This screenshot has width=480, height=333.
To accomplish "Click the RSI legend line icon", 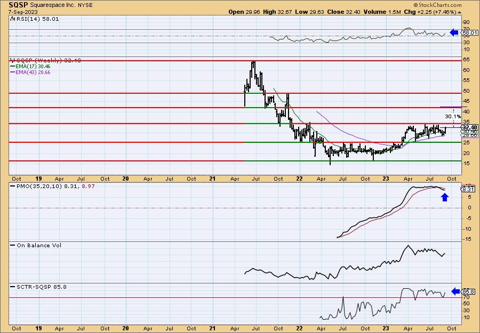I will (x=13, y=19).
